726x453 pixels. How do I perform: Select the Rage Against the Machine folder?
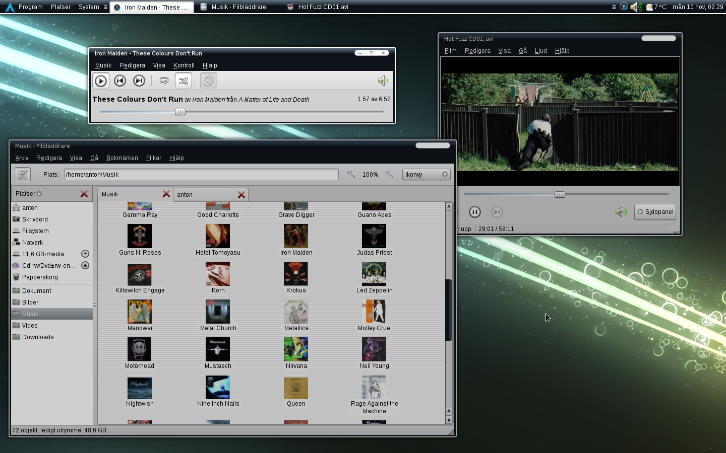(374, 395)
